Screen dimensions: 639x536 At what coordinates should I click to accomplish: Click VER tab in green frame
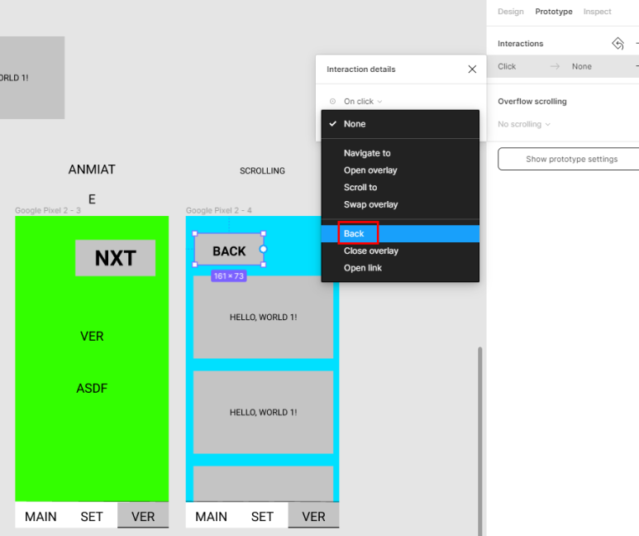143,515
